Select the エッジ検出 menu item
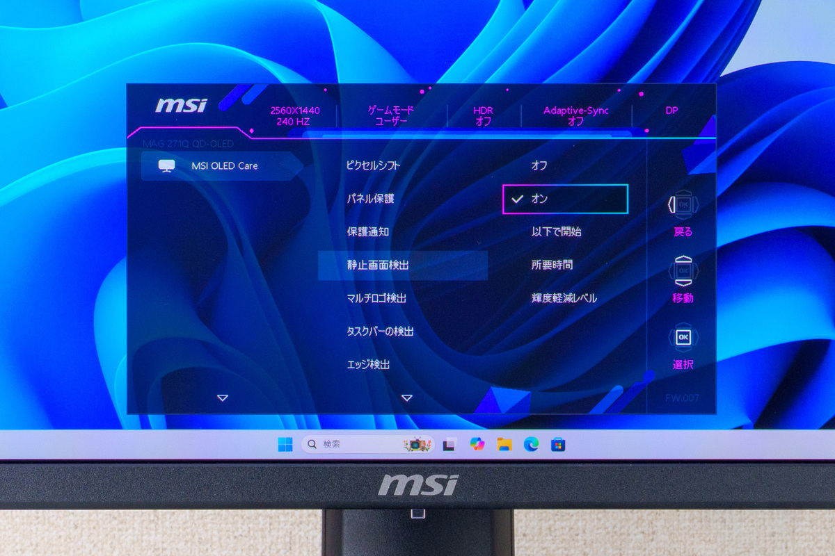The width and height of the screenshot is (835, 556). [368, 364]
